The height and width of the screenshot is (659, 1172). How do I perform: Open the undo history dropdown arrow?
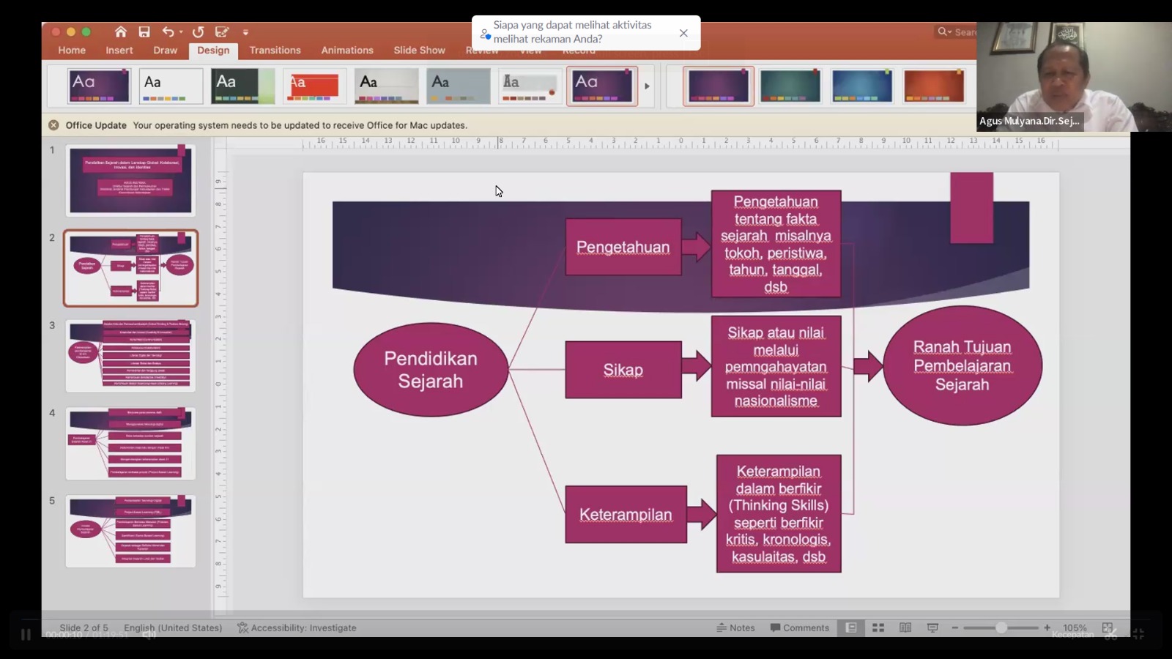181,32
